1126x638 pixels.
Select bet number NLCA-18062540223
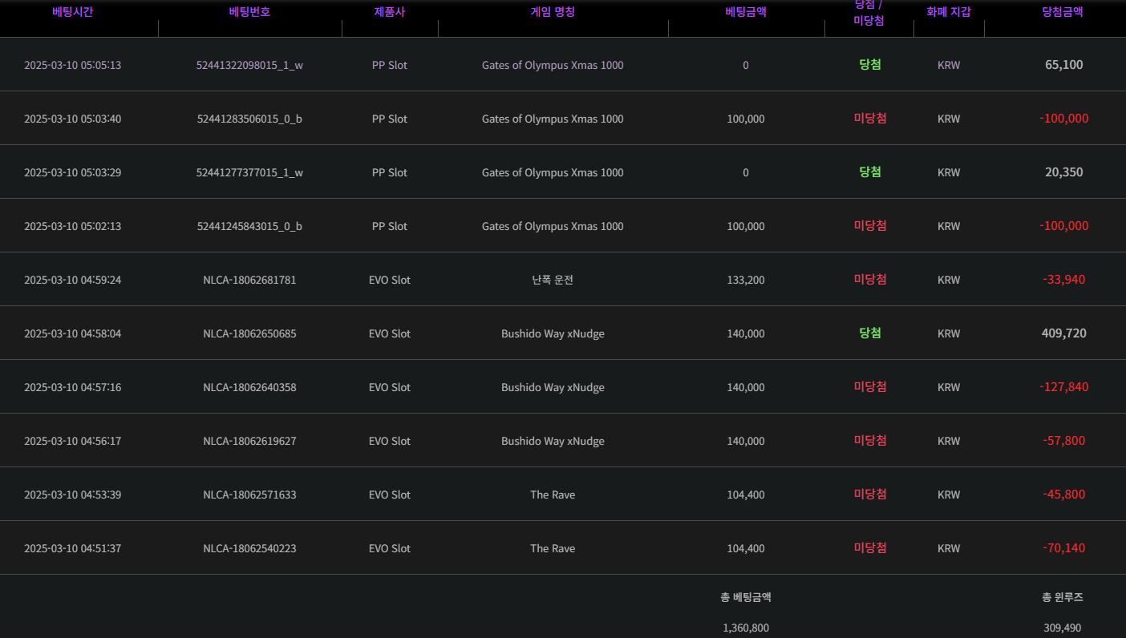tap(249, 548)
